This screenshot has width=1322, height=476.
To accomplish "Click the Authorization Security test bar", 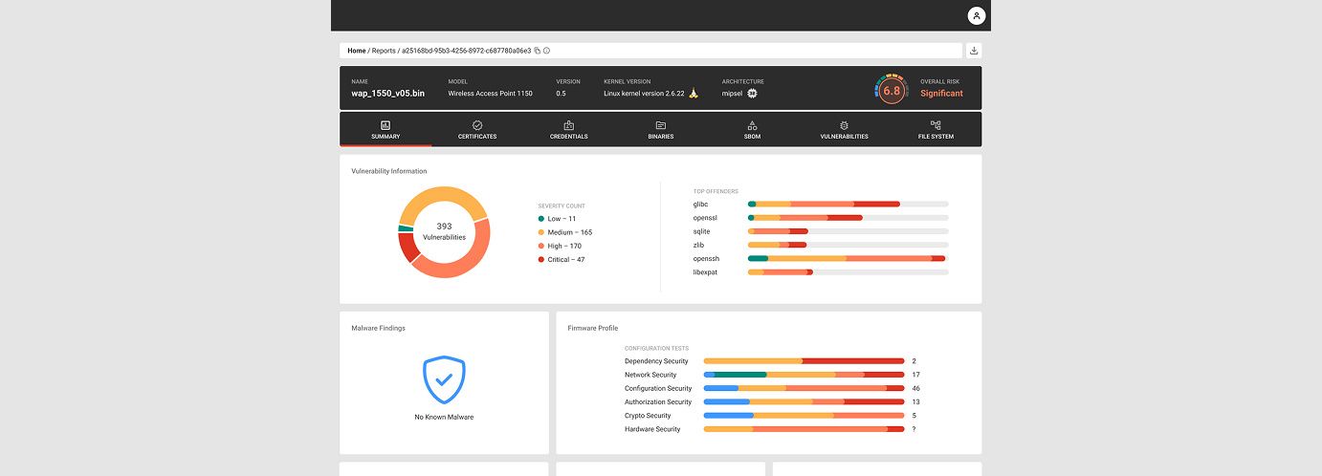I will pos(804,402).
